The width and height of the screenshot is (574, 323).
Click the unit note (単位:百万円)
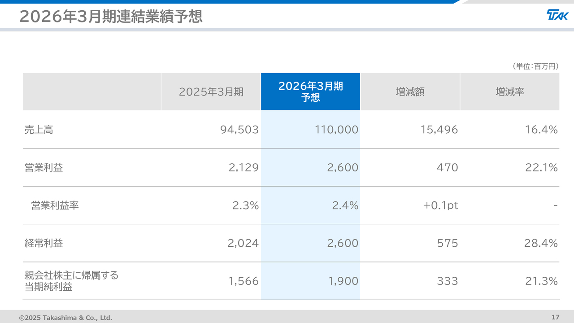point(535,66)
